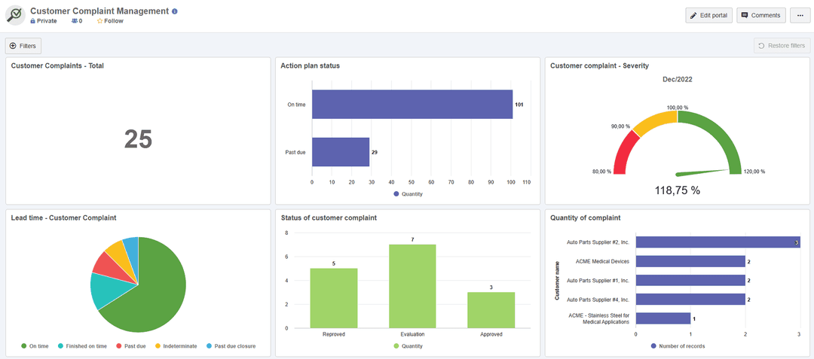Click the Edit portal pencil button
The width and height of the screenshot is (814, 359).
pyautogui.click(x=708, y=16)
